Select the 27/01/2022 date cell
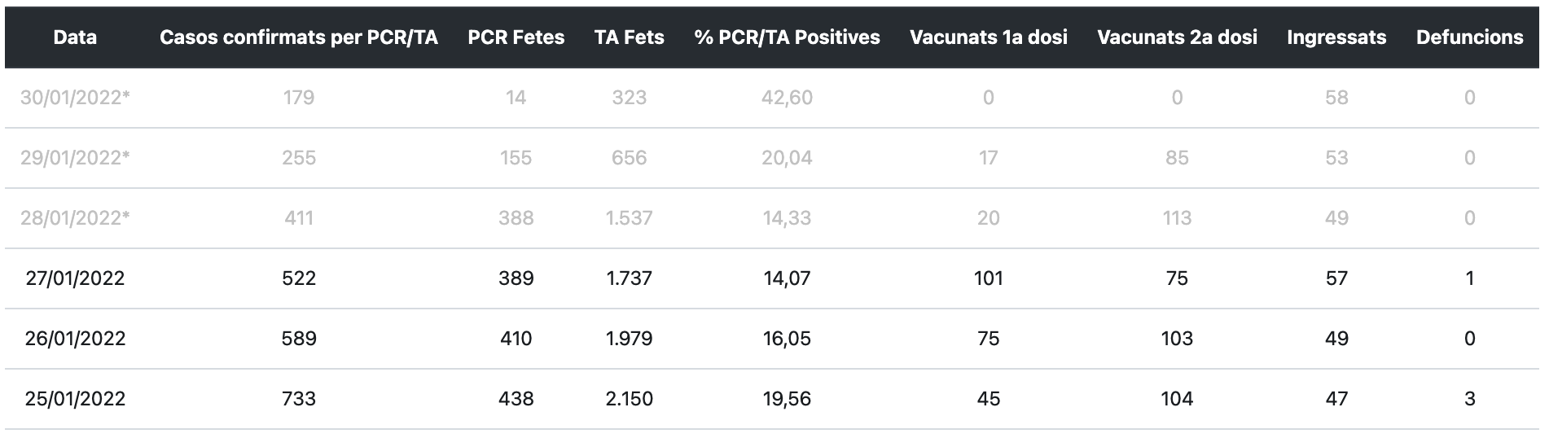Screen dimensions: 1549x438 [75, 278]
